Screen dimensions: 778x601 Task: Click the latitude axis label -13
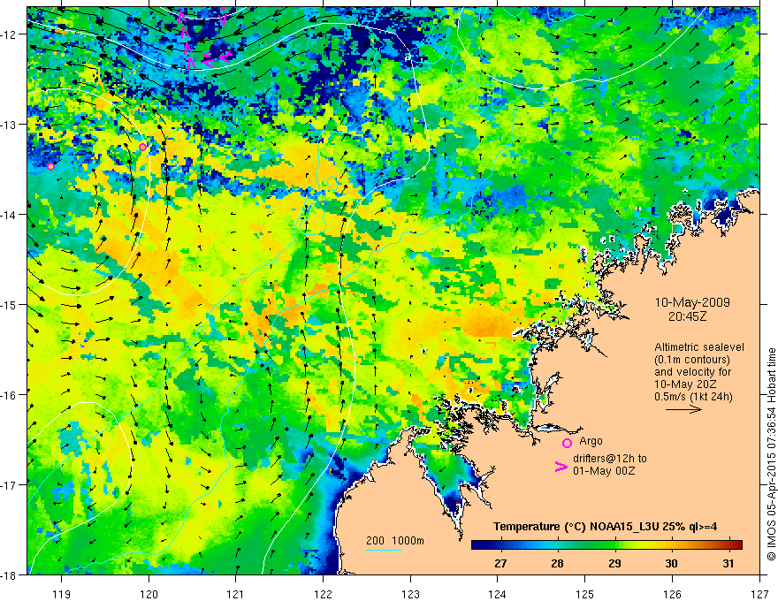tap(10, 125)
